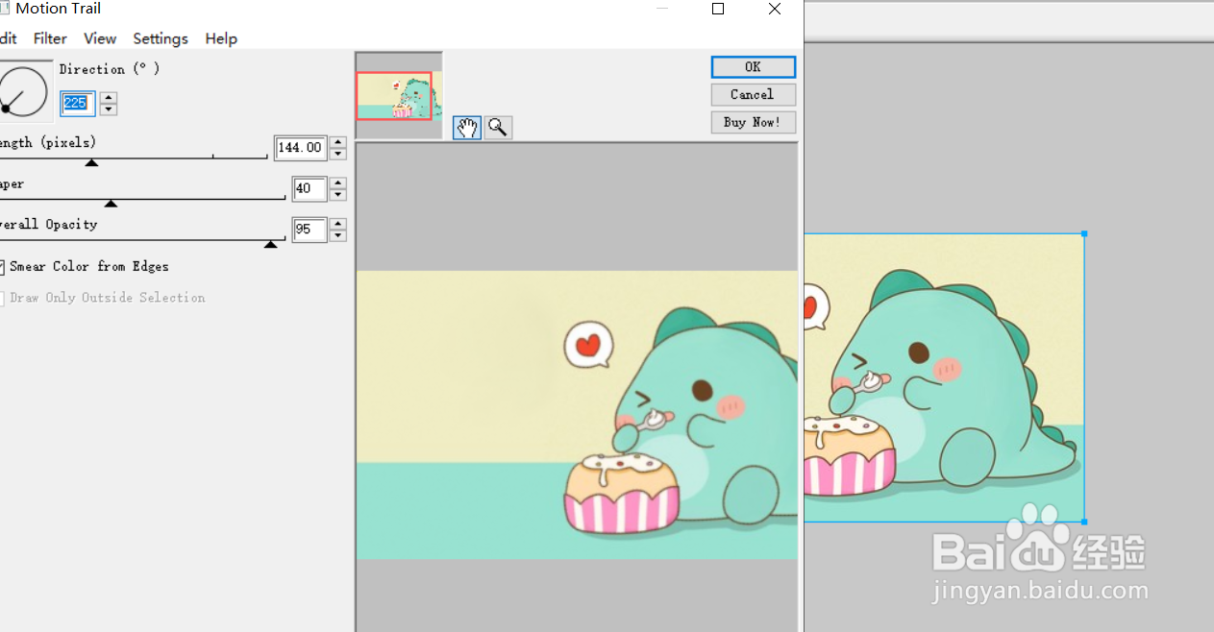Increase Direction value with up arrow
This screenshot has width=1214, height=632.
[x=109, y=97]
